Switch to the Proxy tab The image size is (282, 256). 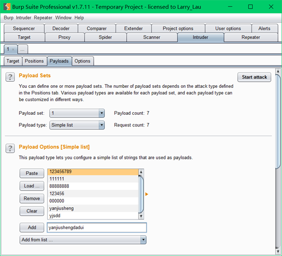click(x=64, y=37)
